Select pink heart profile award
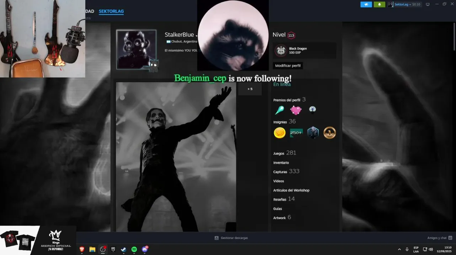Image resolution: width=456 pixels, height=255 pixels. (296, 110)
